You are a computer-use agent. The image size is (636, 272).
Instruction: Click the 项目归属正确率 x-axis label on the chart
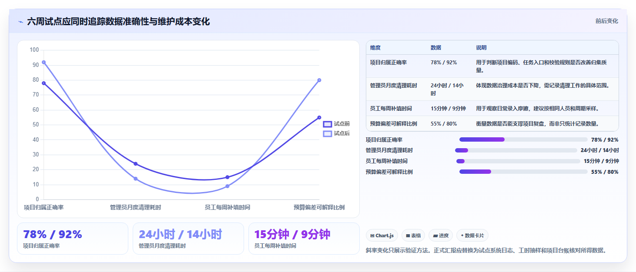click(44, 208)
